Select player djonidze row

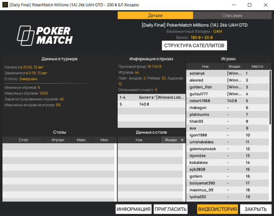[227, 155]
